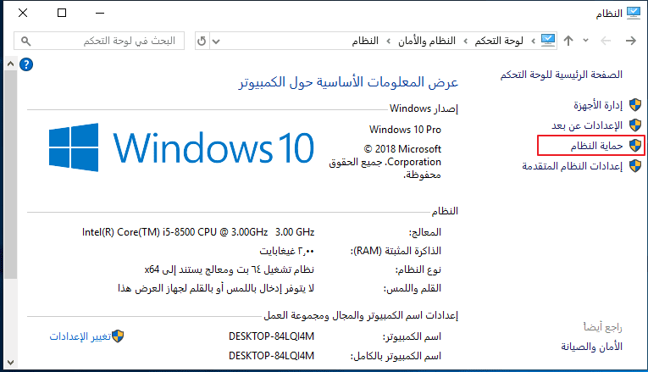Open حماية النظام link

[596, 146]
